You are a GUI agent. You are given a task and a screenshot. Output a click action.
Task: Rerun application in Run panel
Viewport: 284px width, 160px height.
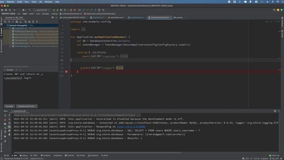click(x=5, y=116)
